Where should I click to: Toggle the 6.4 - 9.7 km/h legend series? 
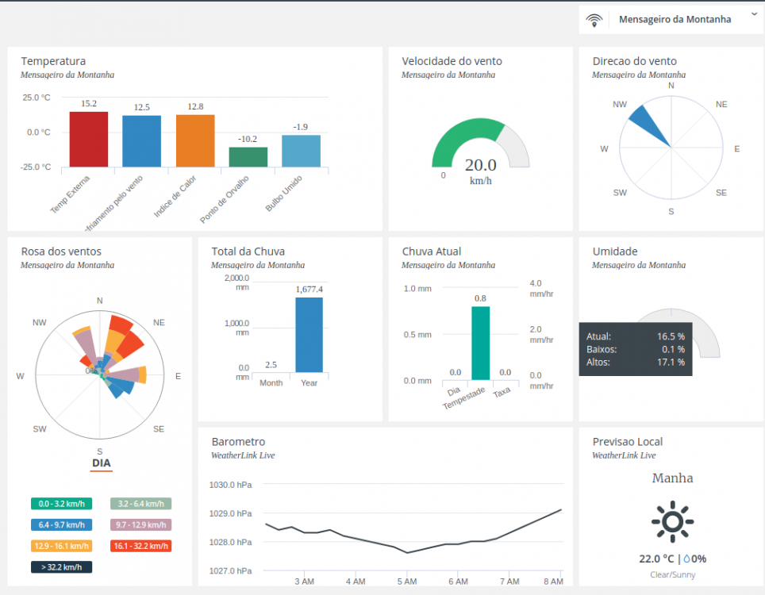[x=62, y=525]
